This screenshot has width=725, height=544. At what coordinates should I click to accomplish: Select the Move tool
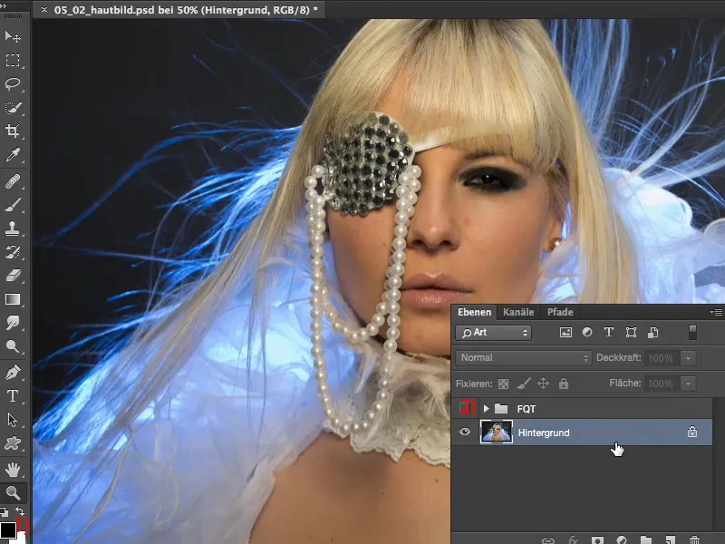coord(13,36)
